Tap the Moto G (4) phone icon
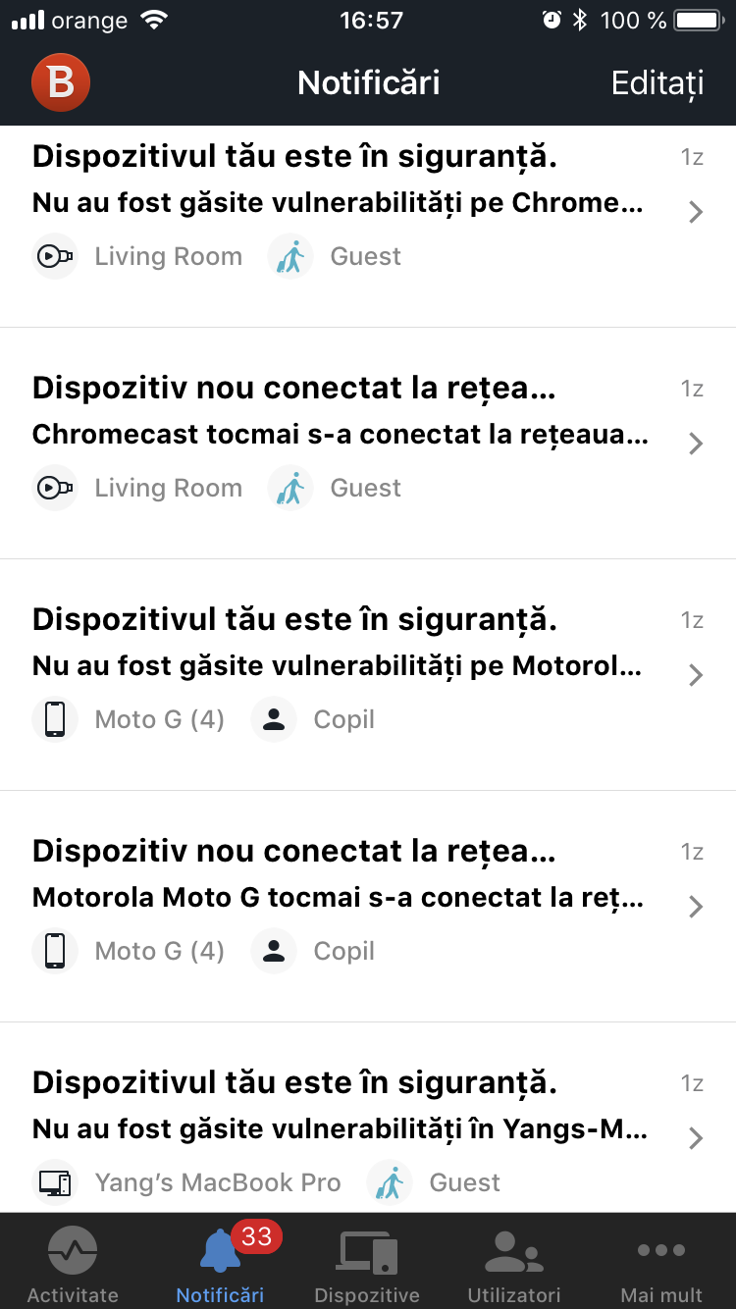This screenshot has width=736, height=1309. [55, 719]
